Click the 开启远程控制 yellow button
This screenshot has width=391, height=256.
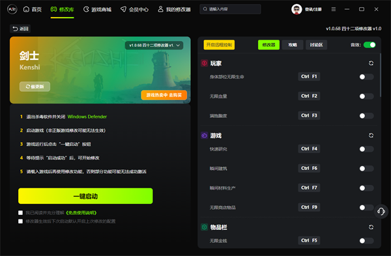point(219,45)
